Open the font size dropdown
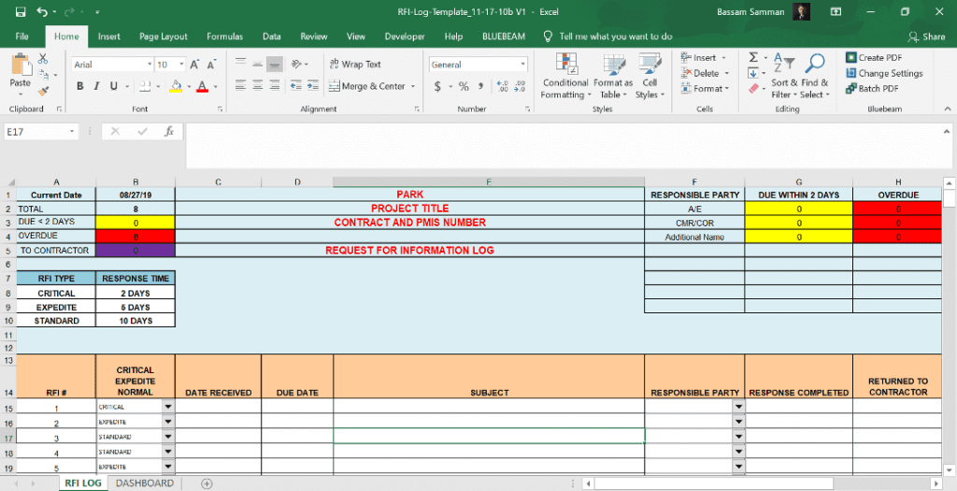 [x=181, y=65]
